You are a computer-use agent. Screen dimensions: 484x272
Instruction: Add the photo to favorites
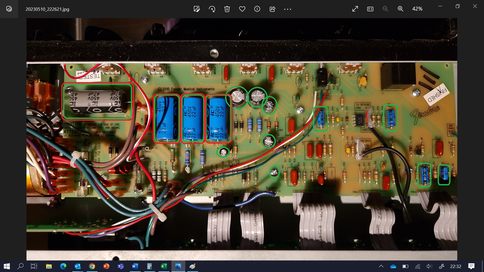(x=242, y=9)
